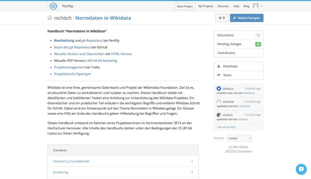
Task: Open Kopie des git-Repository link
Action: 72,47
